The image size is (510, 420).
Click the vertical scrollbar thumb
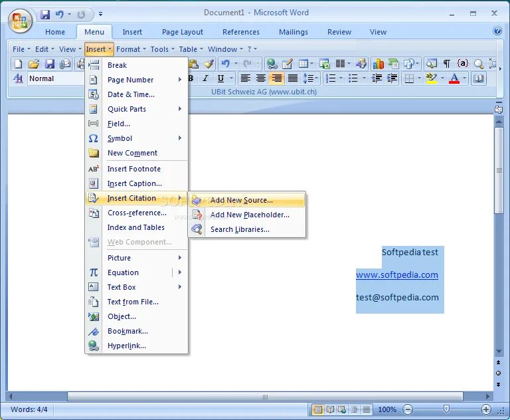point(499,170)
